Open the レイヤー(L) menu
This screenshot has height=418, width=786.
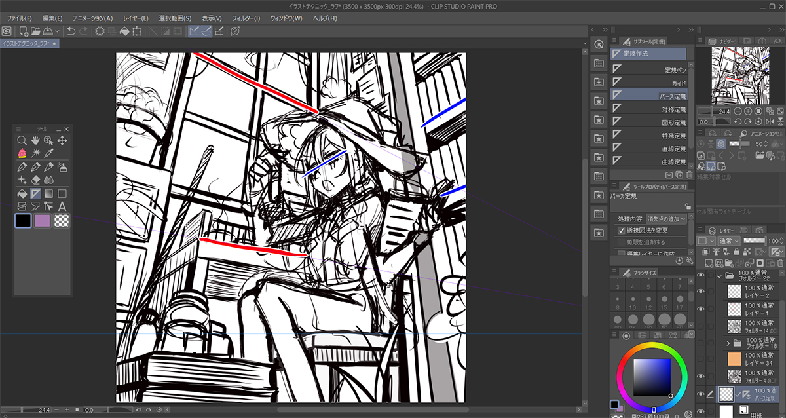[x=136, y=18]
